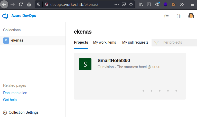Click the purple diamond extension icon
Screen dimensions: 197x117
165,5
